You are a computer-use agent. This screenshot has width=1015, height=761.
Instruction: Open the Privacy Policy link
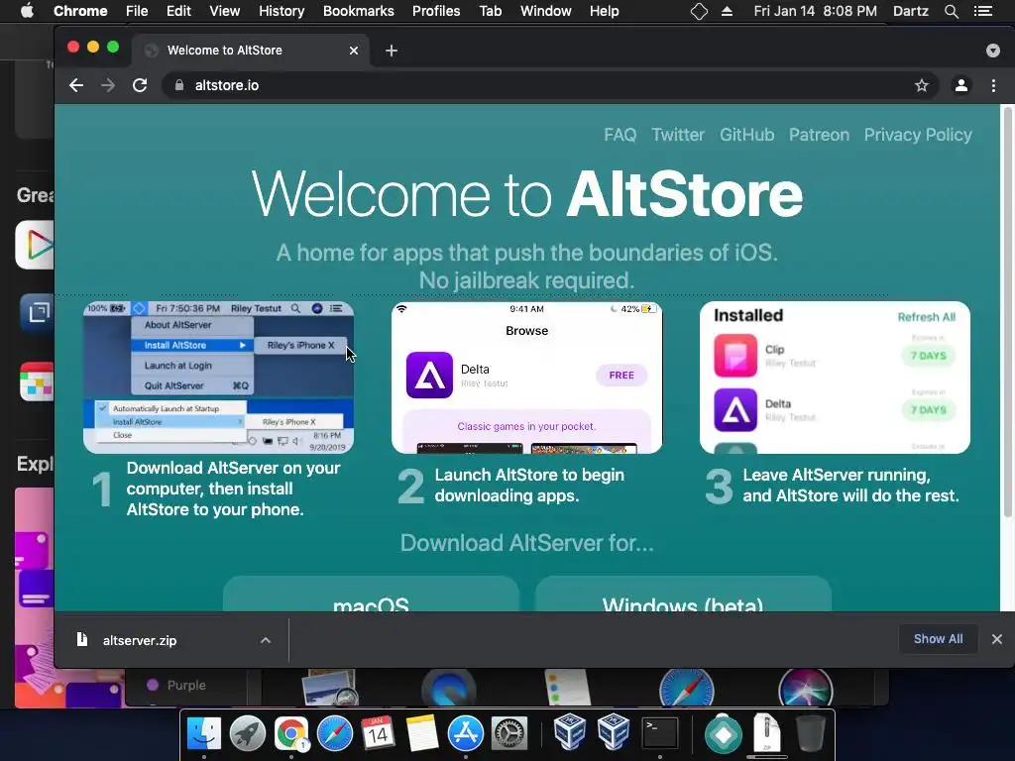tap(918, 135)
